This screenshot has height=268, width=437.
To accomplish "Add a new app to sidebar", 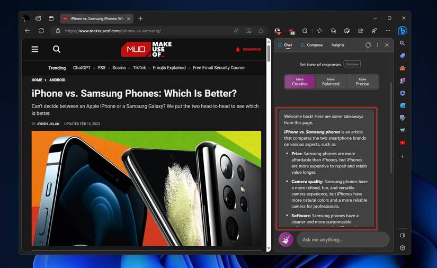I will [402, 156].
